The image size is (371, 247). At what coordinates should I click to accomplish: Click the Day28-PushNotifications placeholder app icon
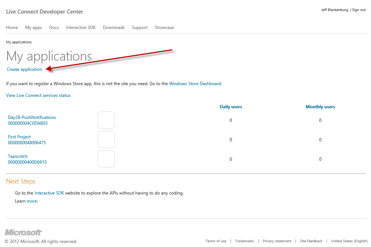tap(106, 120)
